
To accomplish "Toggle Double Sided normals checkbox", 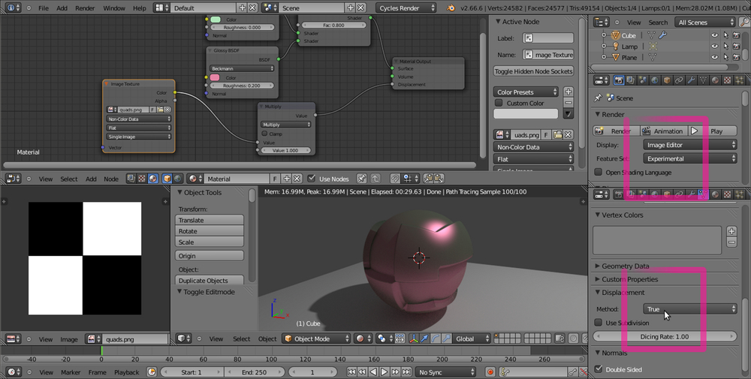I will (x=599, y=369).
